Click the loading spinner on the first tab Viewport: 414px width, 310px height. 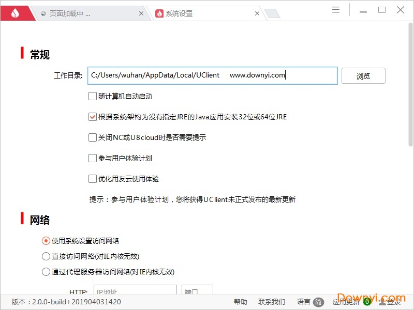(x=45, y=14)
